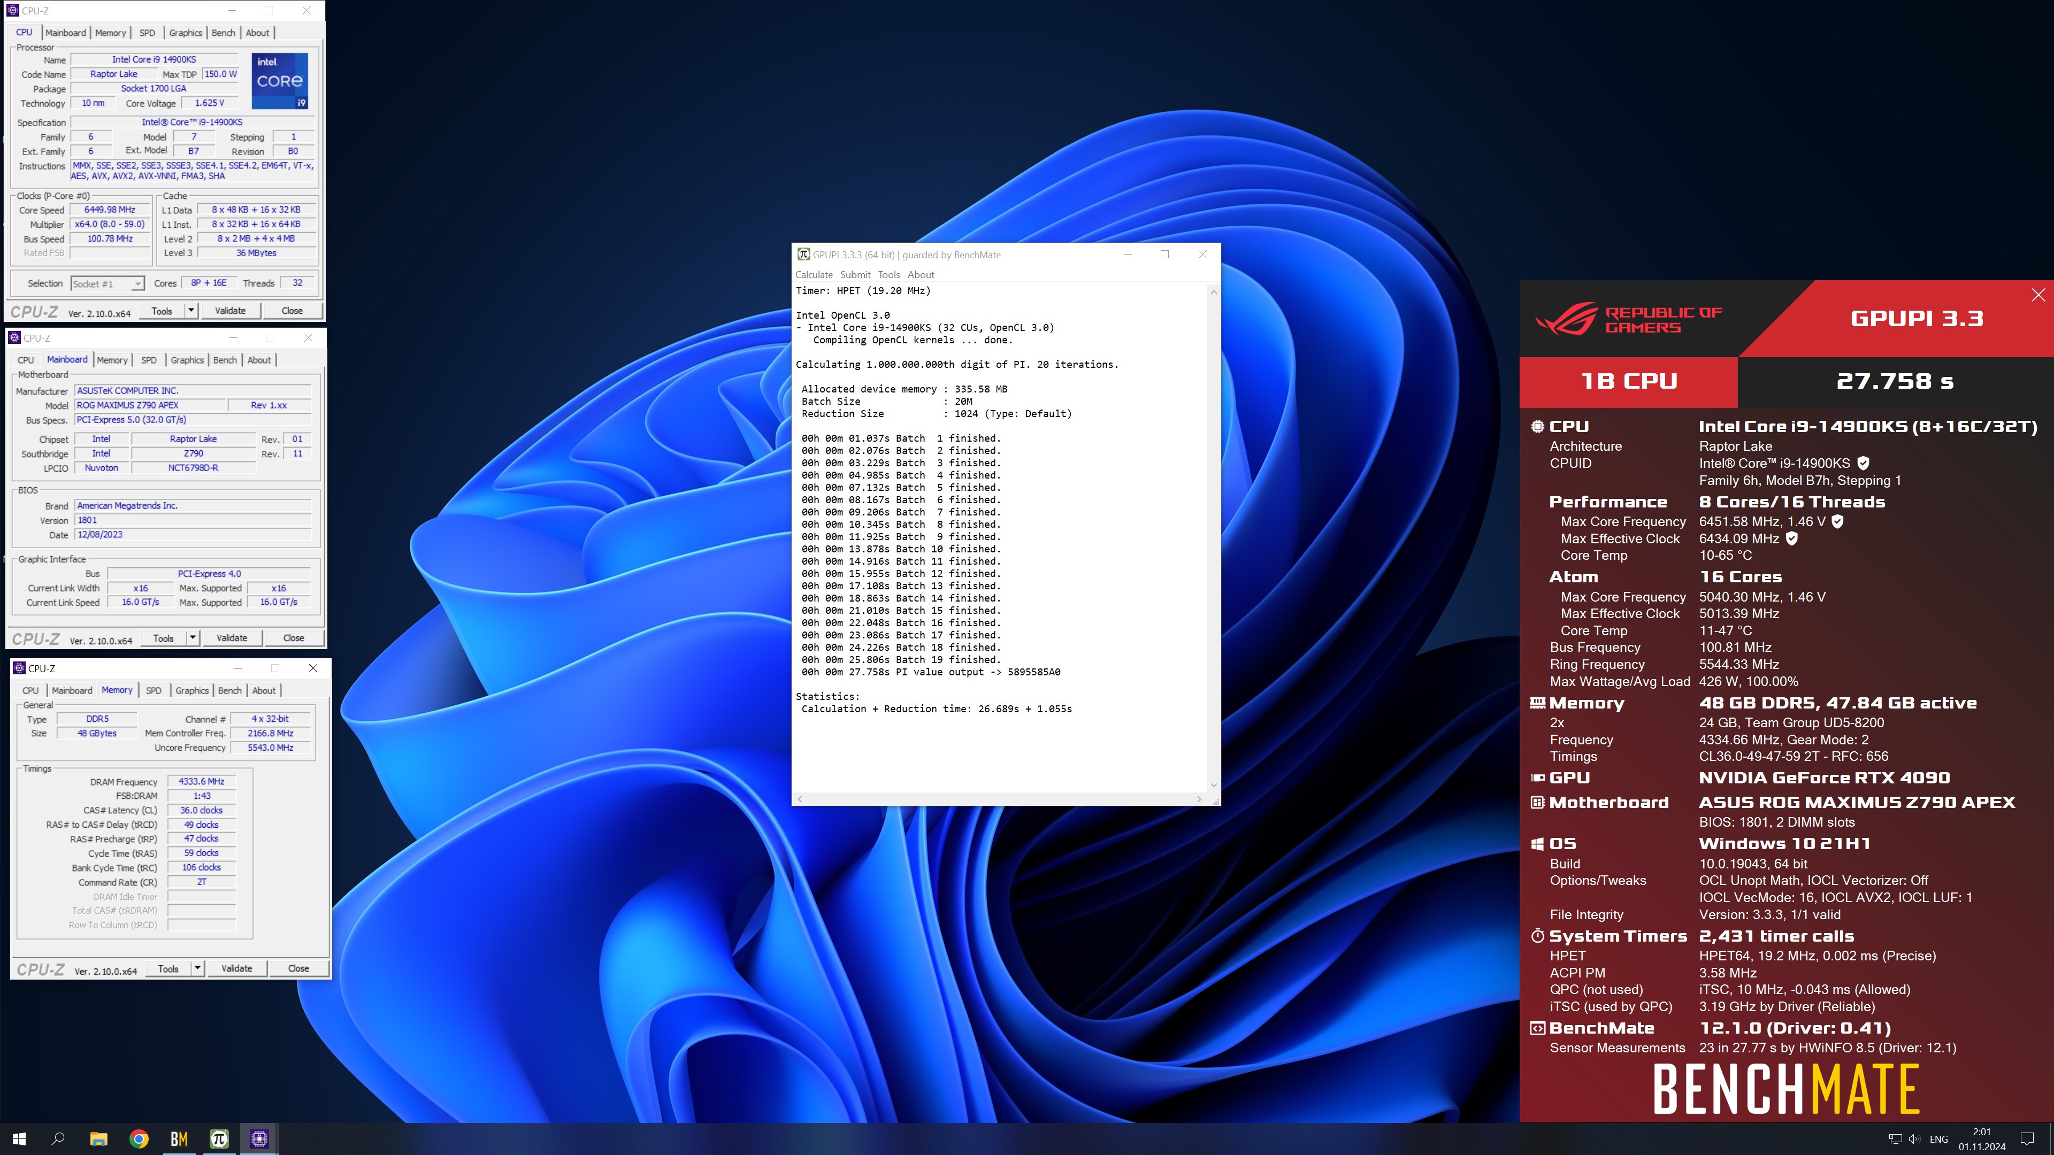The width and height of the screenshot is (2054, 1155).
Task: Click GPUPI window title pi icon
Action: 804,255
